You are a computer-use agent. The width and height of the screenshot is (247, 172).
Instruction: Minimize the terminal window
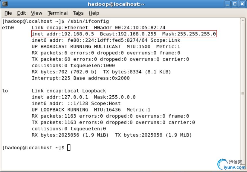click(227, 4)
